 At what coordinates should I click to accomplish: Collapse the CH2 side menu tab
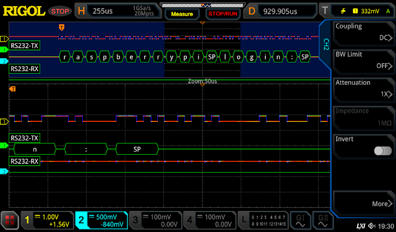tap(326, 45)
